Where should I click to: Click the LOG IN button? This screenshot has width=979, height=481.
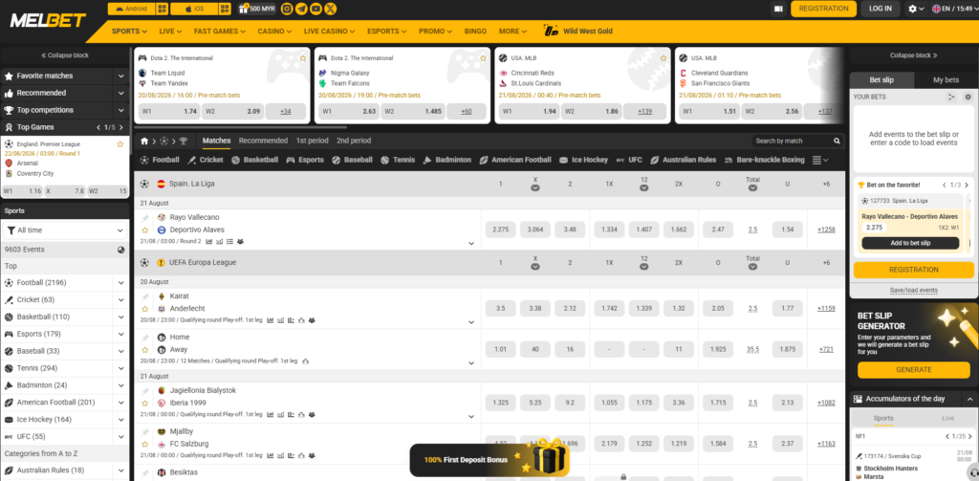[x=881, y=9]
